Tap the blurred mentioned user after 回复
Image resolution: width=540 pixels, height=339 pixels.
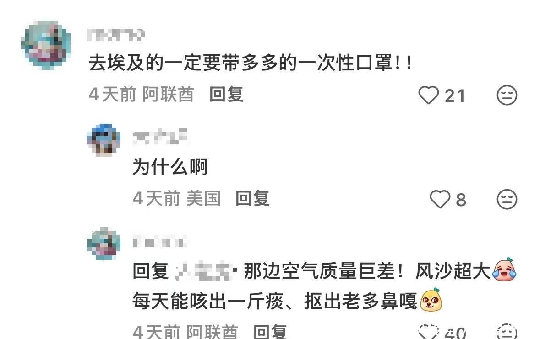[x=206, y=271]
